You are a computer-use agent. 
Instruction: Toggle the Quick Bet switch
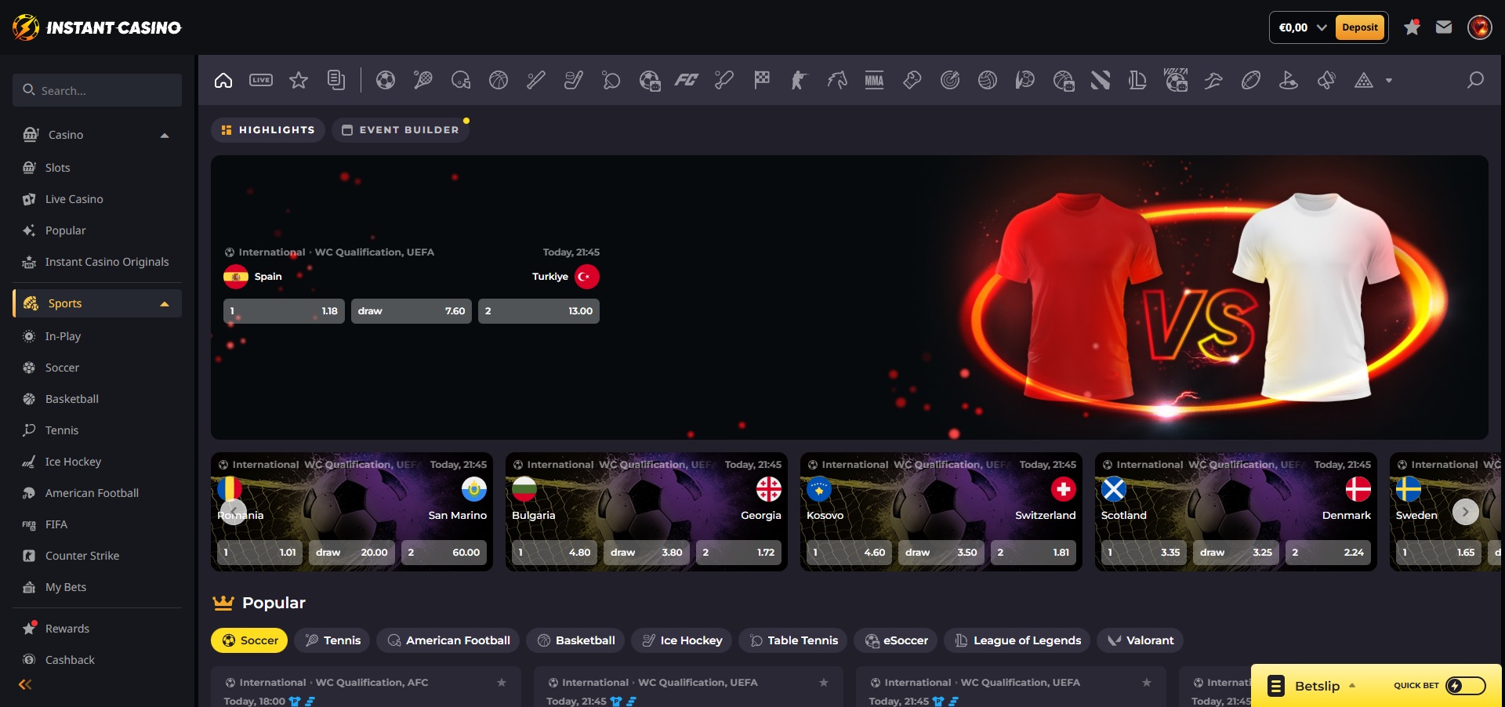click(1465, 686)
